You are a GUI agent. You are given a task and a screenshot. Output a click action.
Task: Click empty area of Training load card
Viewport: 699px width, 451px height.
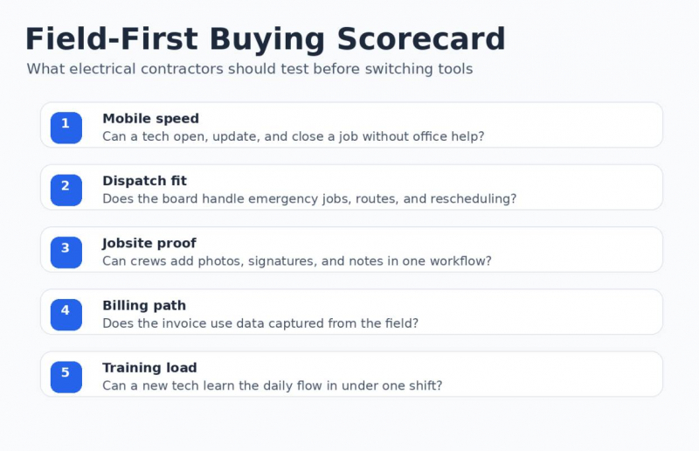pos(553,374)
